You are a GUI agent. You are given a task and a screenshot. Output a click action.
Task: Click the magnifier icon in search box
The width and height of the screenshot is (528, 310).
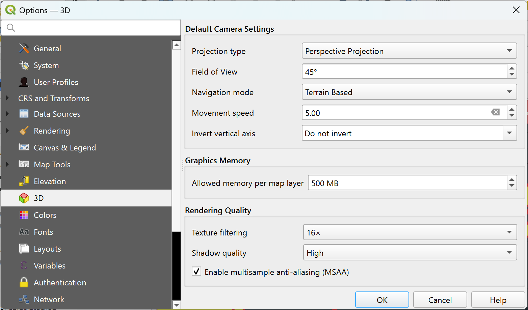(x=11, y=28)
